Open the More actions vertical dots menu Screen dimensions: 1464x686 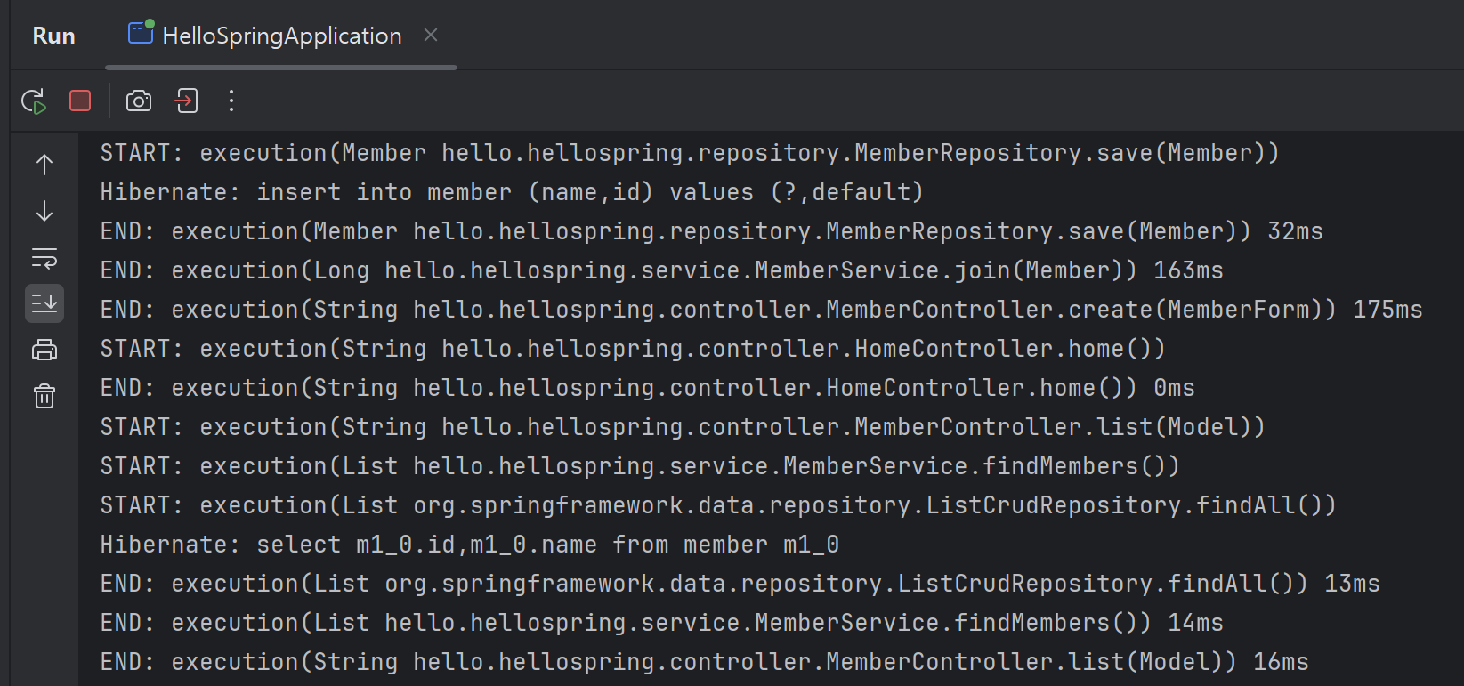point(231,101)
